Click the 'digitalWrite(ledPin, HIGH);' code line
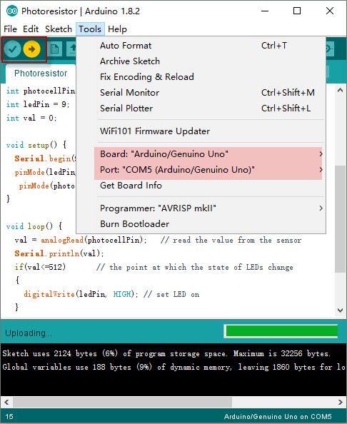 (x=81, y=294)
